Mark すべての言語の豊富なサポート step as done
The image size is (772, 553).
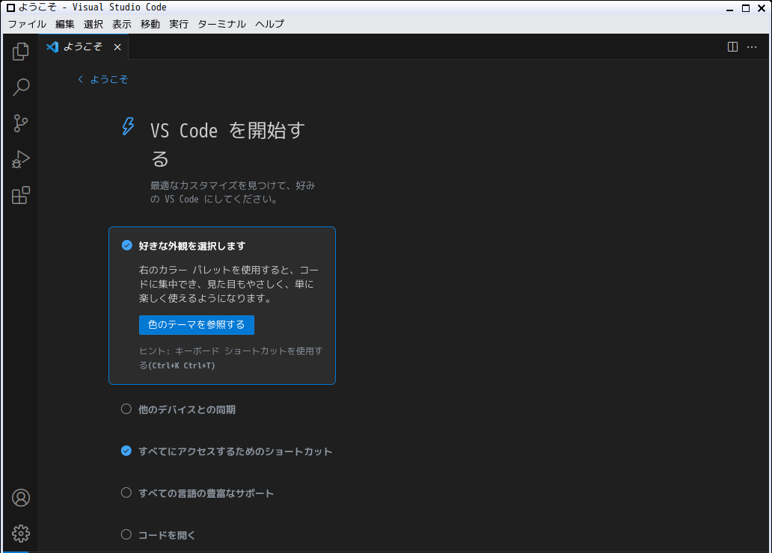coord(126,492)
